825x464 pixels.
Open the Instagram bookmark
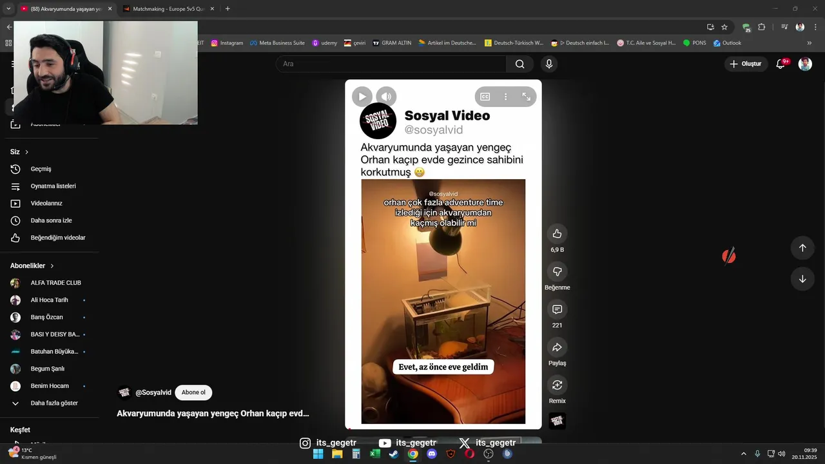point(228,43)
